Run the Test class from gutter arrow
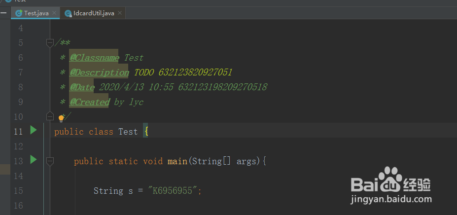This screenshot has width=457, height=215. pos(33,131)
